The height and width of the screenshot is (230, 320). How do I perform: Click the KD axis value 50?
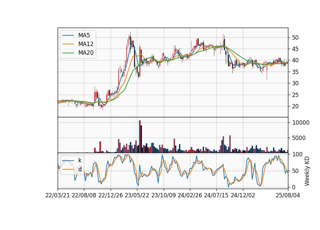[x=295, y=171]
